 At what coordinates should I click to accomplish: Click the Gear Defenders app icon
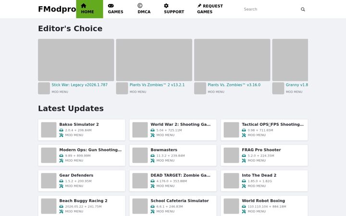coord(49,181)
